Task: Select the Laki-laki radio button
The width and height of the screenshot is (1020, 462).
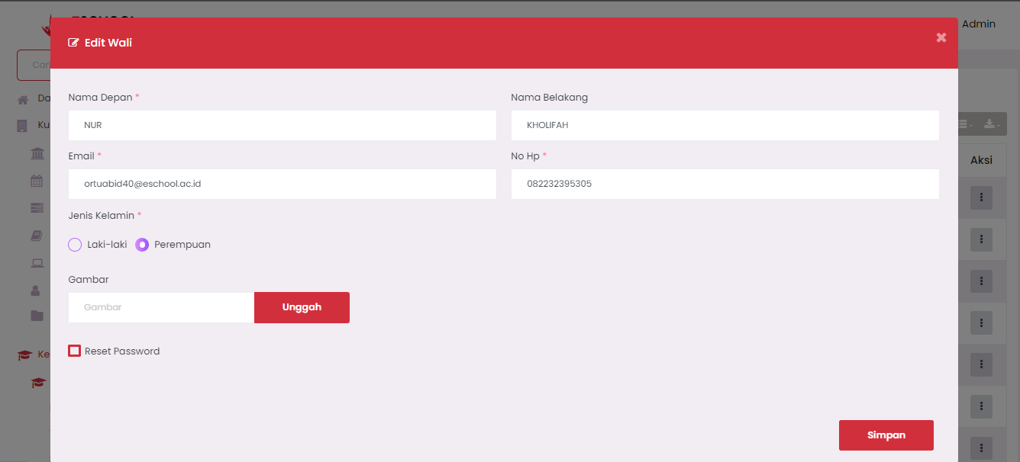Action: (75, 245)
